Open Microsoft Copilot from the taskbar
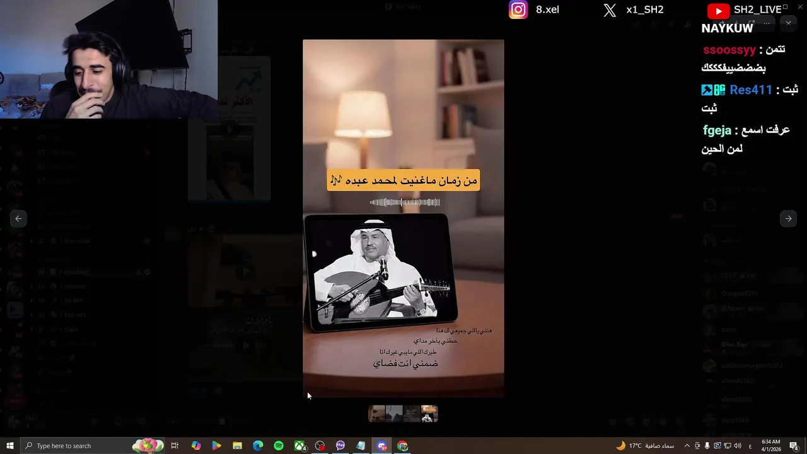807x454 pixels. tap(196, 446)
